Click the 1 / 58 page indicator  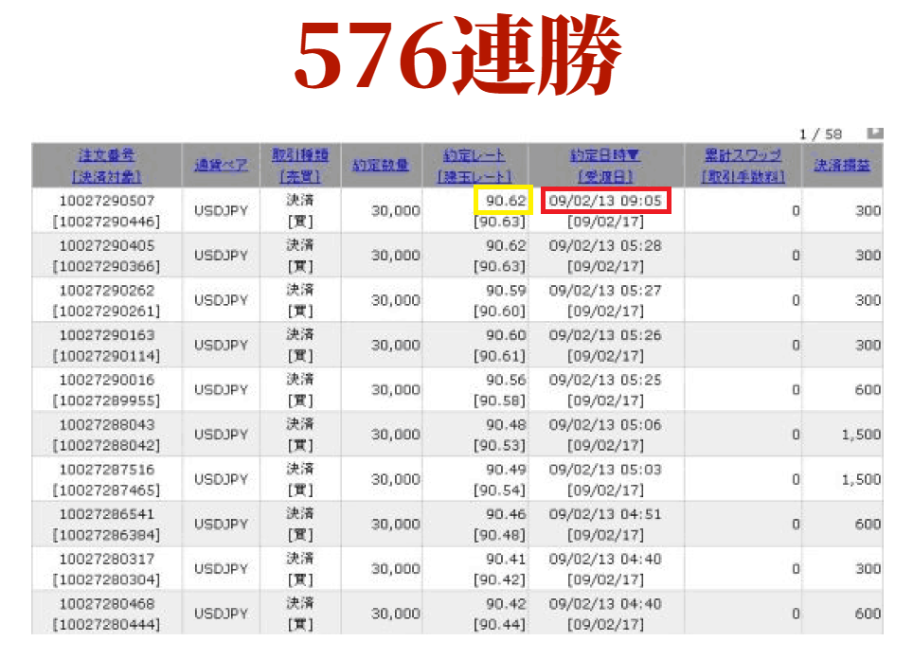point(820,134)
